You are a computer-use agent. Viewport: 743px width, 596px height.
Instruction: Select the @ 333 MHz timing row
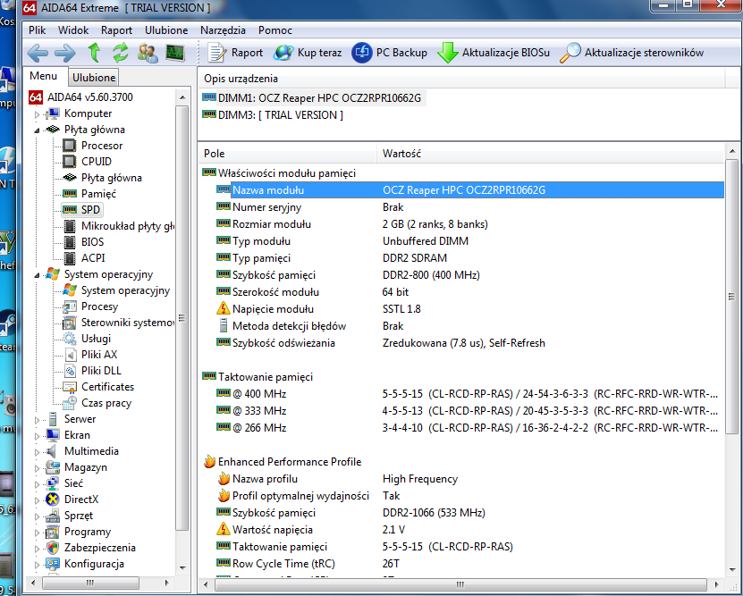[x=469, y=410]
